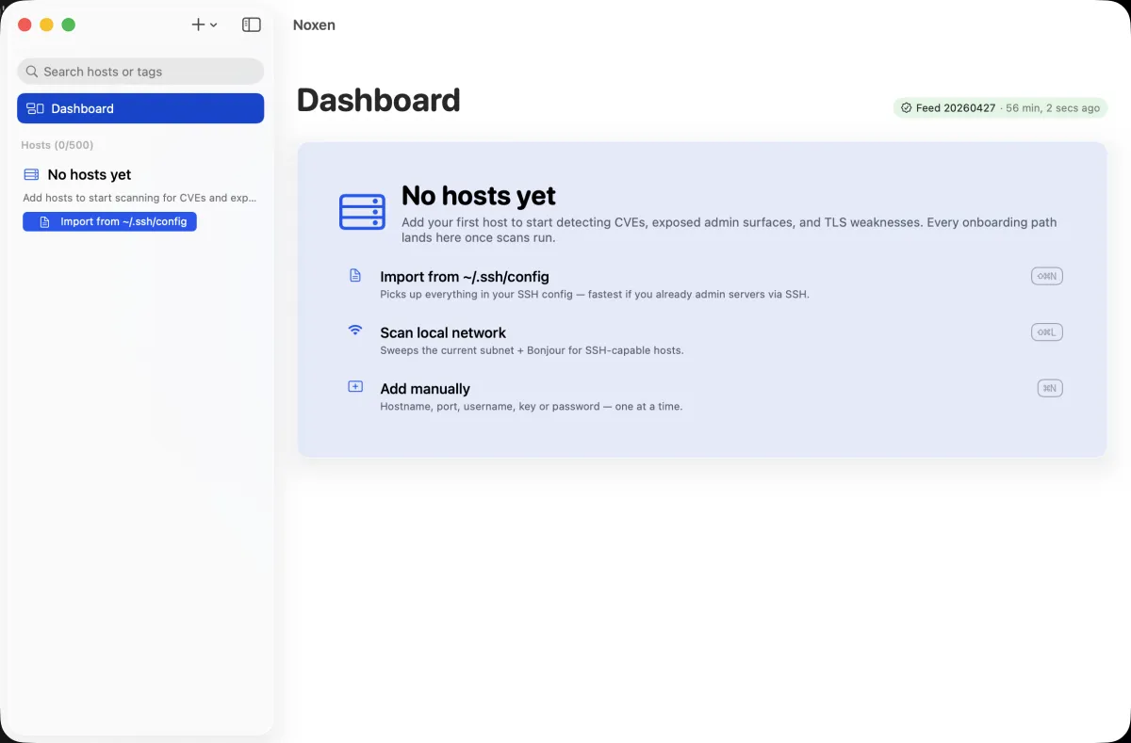1131x743 pixels.
Task: Click the ⇧⌘L shortcut badge beside Scan local network
Action: 1046,331
